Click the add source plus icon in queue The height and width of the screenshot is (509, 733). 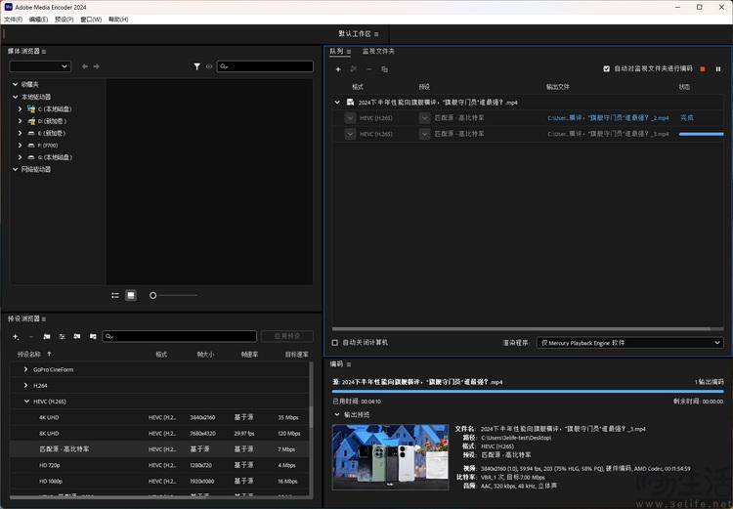click(x=338, y=69)
